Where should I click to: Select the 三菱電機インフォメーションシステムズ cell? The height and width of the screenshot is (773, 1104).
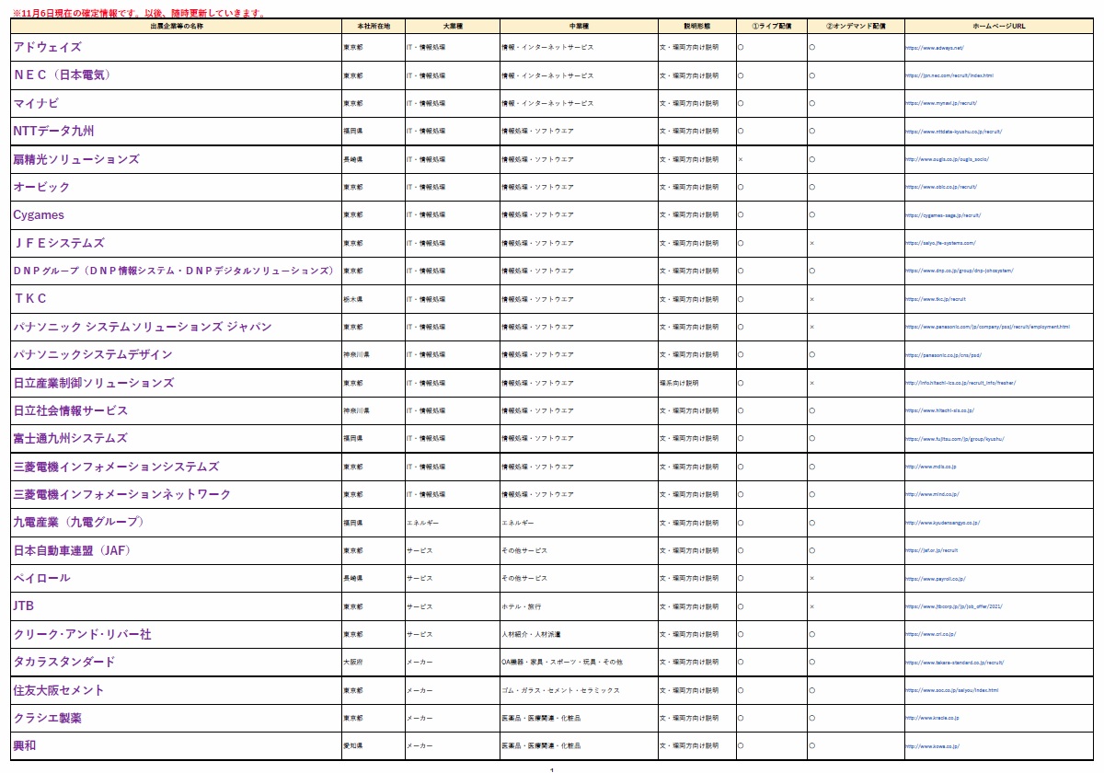click(177, 467)
